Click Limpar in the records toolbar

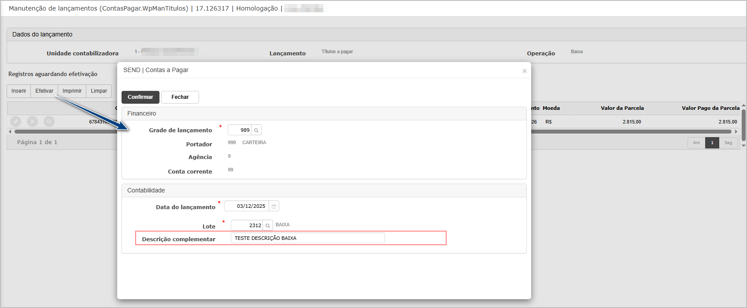99,91
